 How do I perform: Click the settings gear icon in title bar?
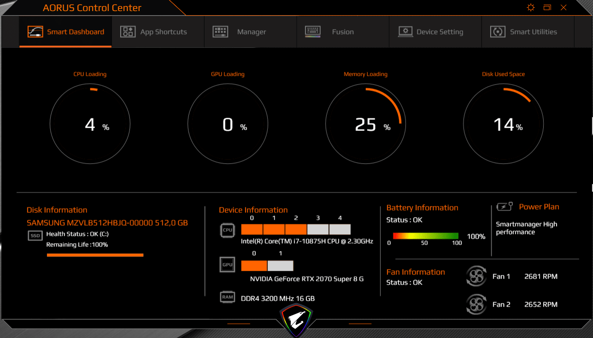point(531,7)
